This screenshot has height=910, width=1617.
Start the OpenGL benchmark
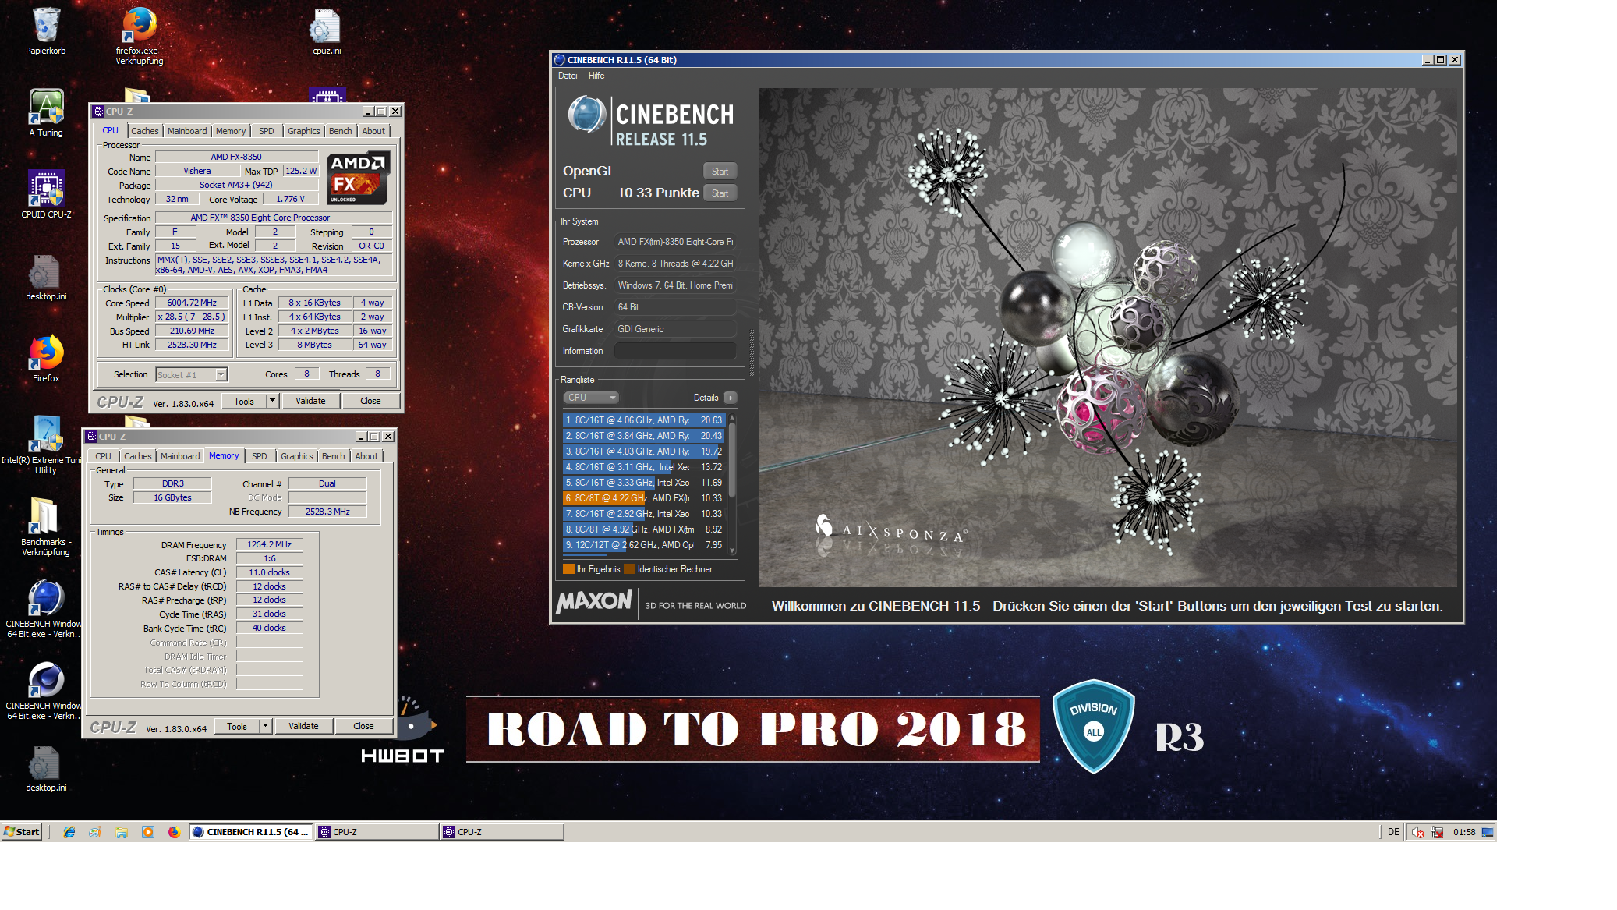click(720, 172)
